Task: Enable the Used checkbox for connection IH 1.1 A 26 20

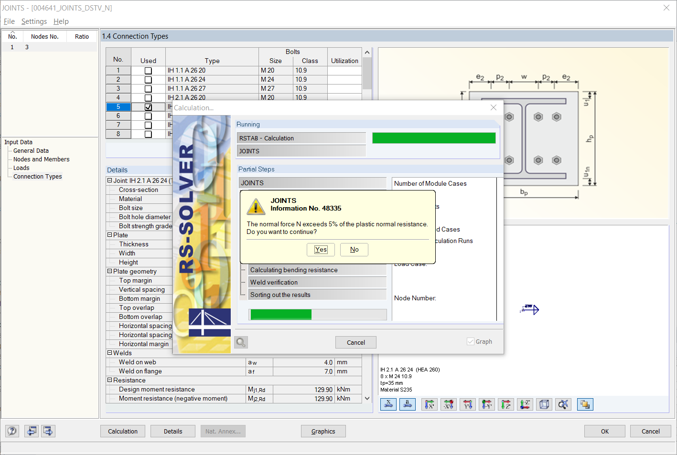Action: tap(148, 70)
